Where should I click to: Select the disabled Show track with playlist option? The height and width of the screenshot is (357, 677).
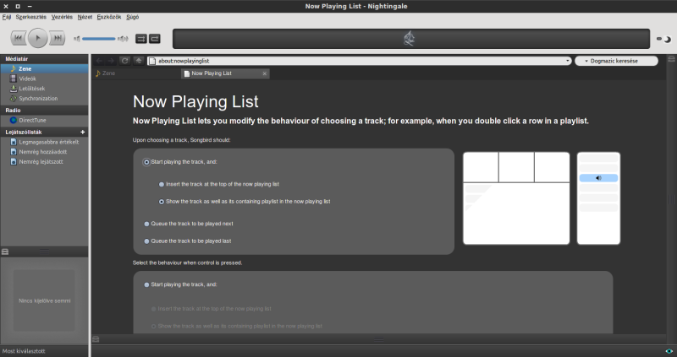tap(153, 327)
